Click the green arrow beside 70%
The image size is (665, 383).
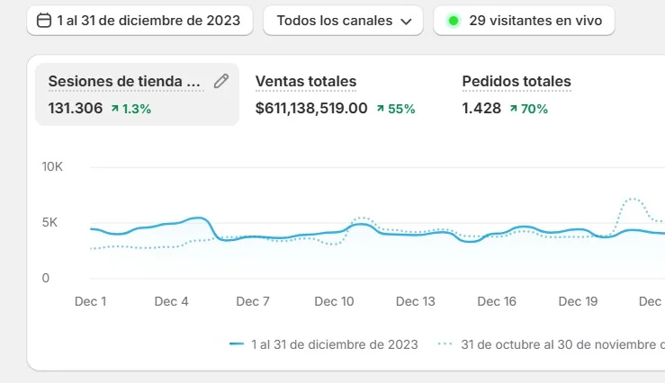click(513, 109)
